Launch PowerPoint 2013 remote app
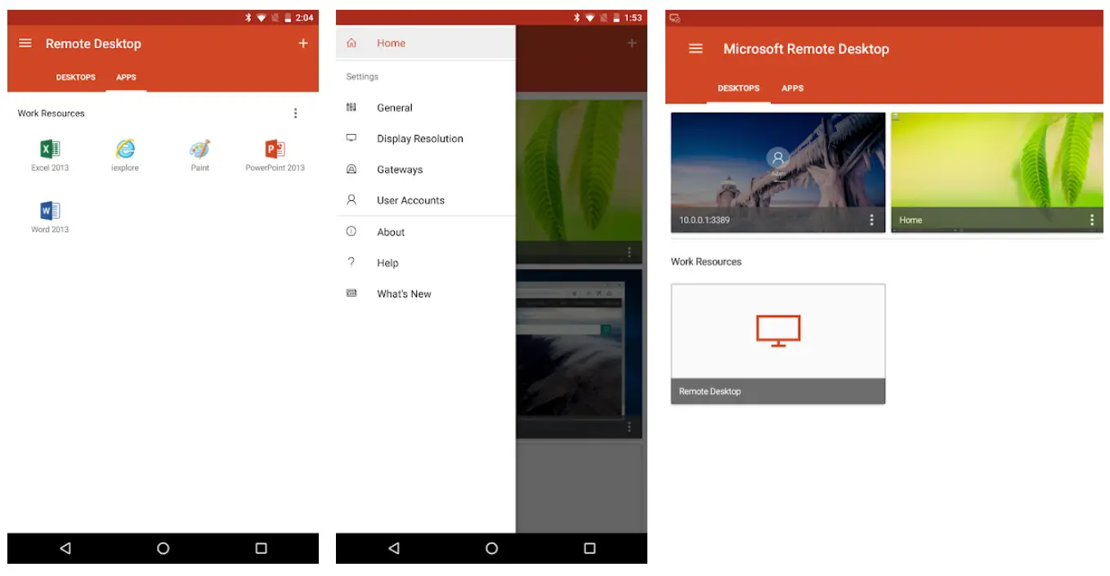The height and width of the screenshot is (576, 1110). tap(275, 154)
